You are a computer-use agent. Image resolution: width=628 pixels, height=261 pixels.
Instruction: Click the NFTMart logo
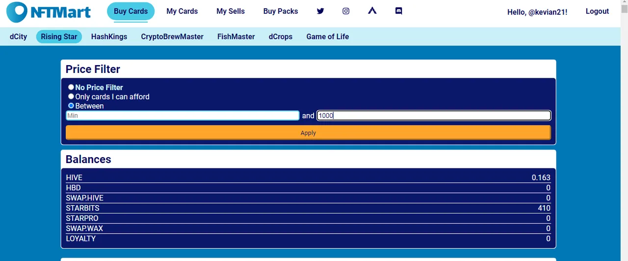[x=49, y=12]
